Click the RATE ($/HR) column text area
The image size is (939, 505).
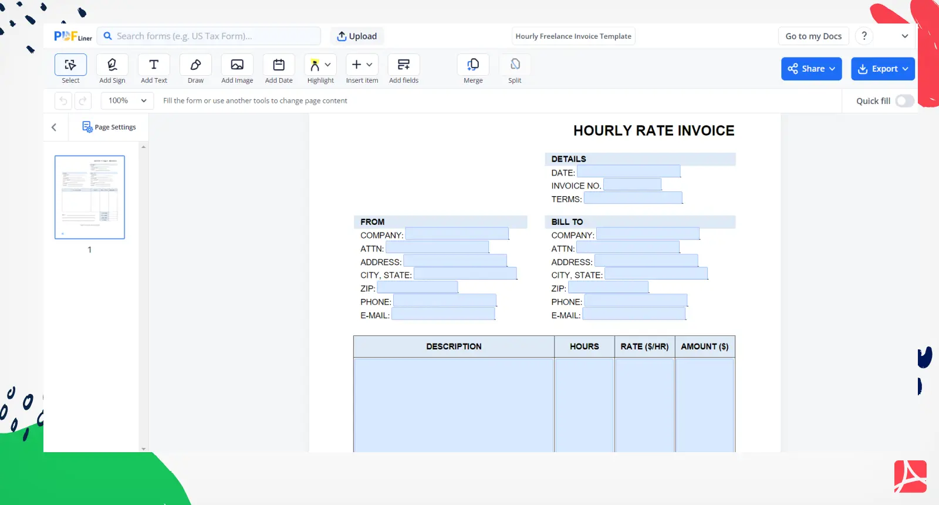(644, 405)
